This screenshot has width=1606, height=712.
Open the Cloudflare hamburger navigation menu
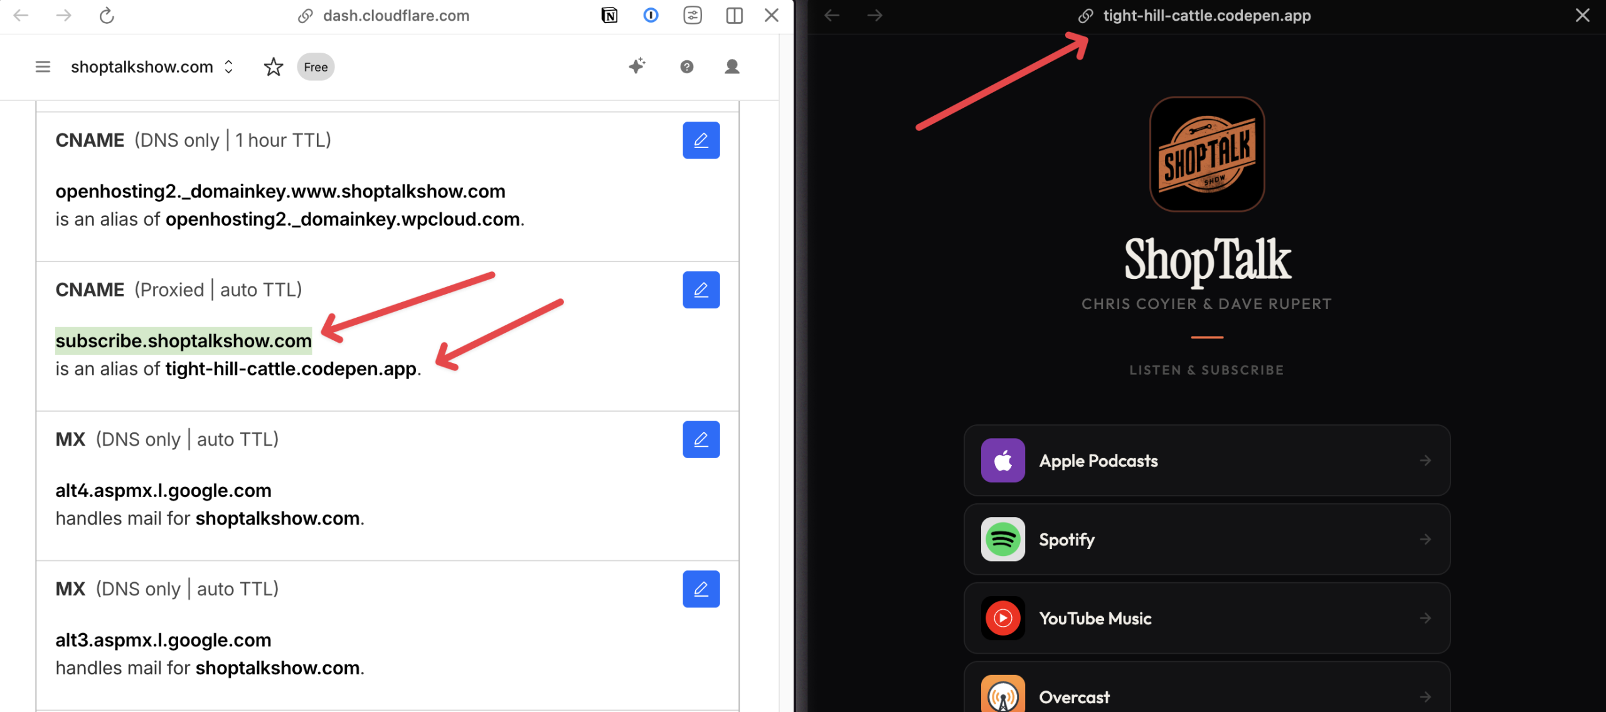43,66
